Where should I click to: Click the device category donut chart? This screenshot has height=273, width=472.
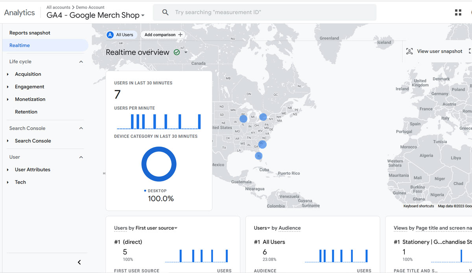coord(159,164)
